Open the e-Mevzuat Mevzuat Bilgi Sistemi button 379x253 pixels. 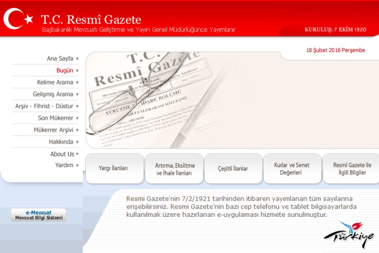[38, 215]
